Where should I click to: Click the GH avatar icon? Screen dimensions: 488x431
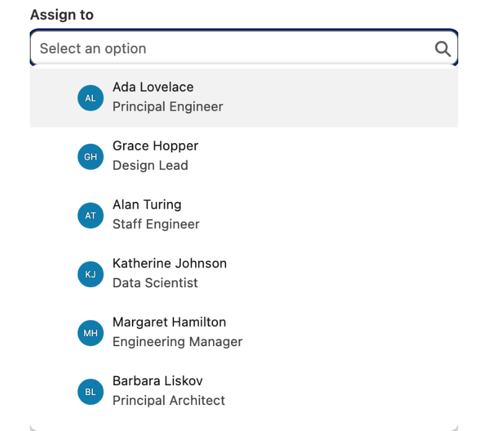90,157
